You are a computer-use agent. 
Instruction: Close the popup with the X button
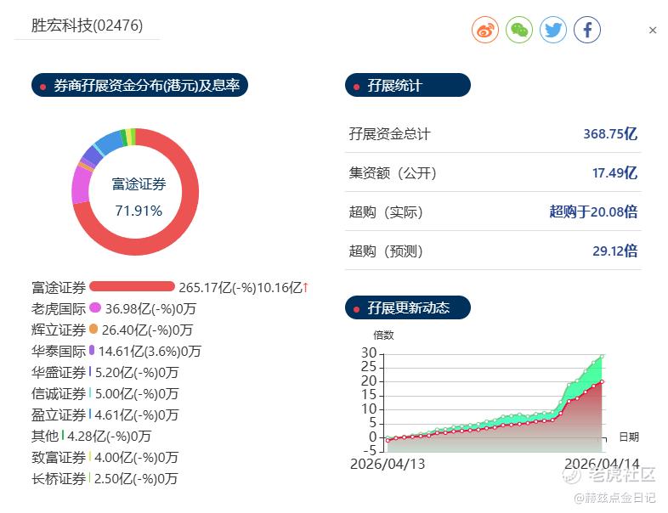pyautogui.click(x=652, y=31)
